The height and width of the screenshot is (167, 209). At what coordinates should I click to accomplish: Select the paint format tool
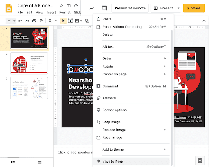click(41, 21)
